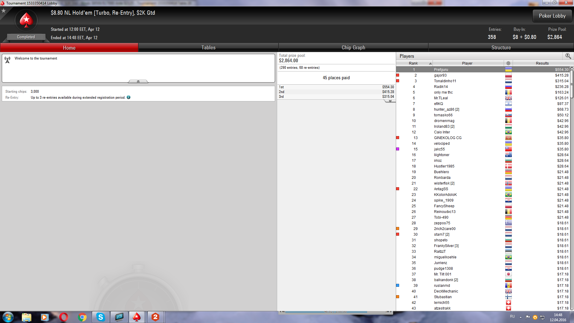Viewport: 574px width, 323px height.
Task: Open the red number 2 app in taskbar
Action: click(x=155, y=317)
